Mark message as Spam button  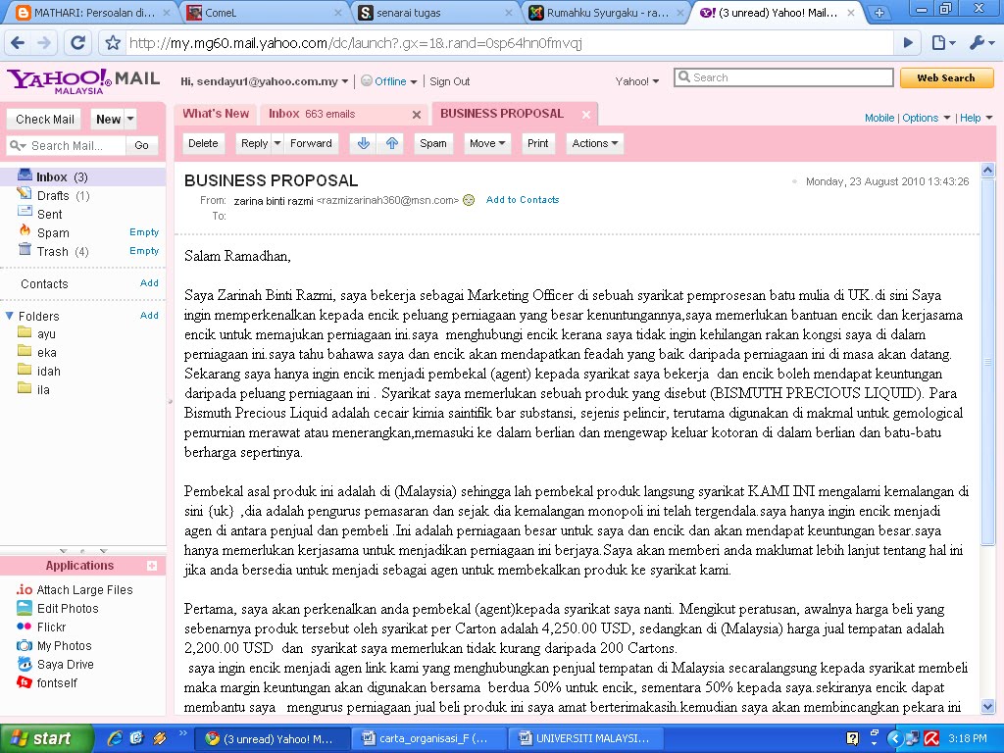click(433, 143)
